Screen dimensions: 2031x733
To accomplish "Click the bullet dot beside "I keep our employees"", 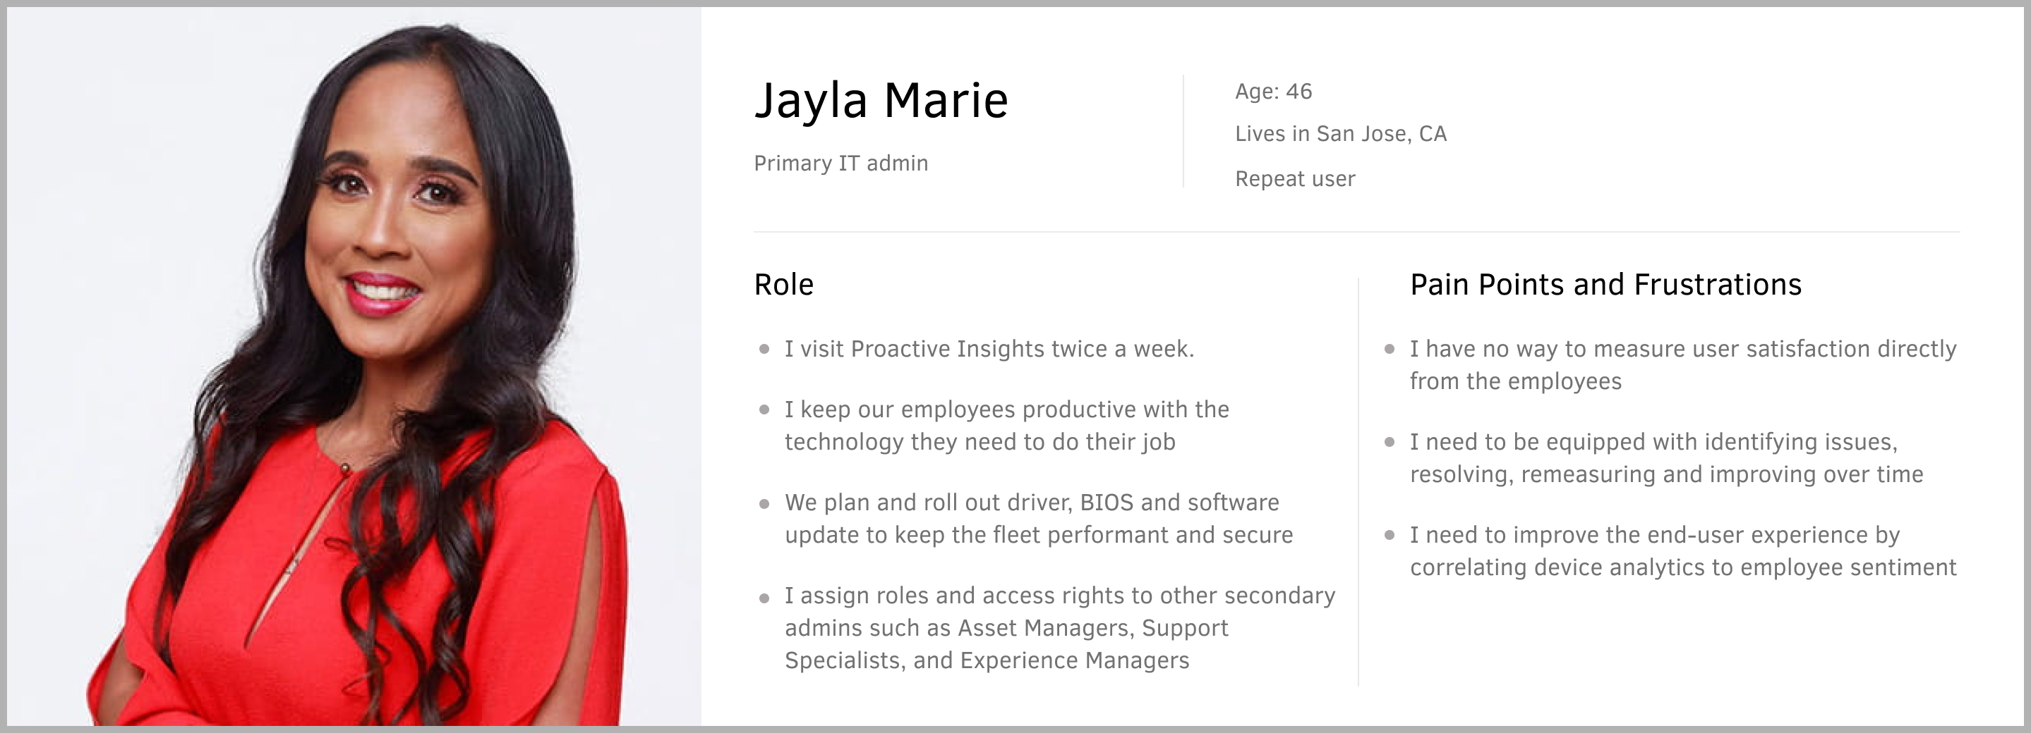I will 764,409.
